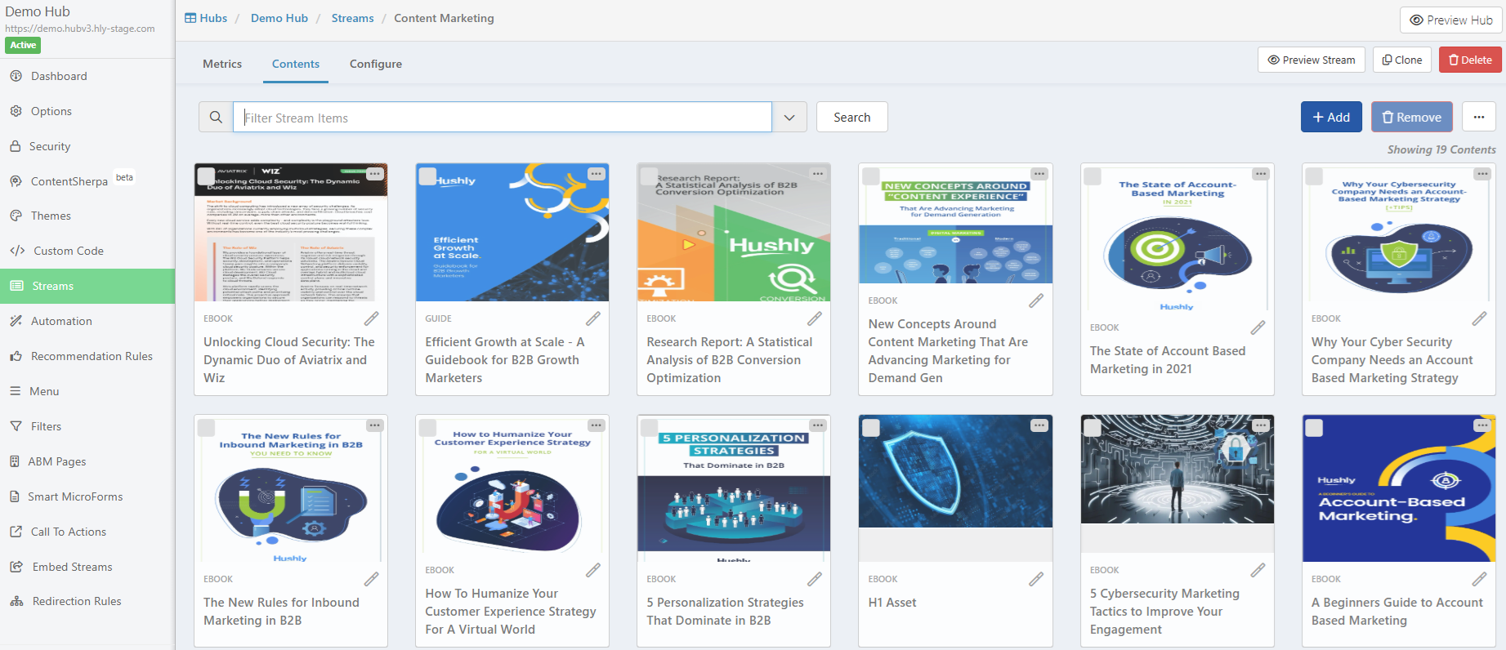This screenshot has width=1506, height=650.
Task: Click the Menu hamburger icon in sidebar
Action: [16, 391]
